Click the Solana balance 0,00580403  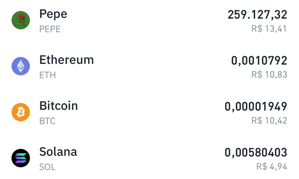256,152
